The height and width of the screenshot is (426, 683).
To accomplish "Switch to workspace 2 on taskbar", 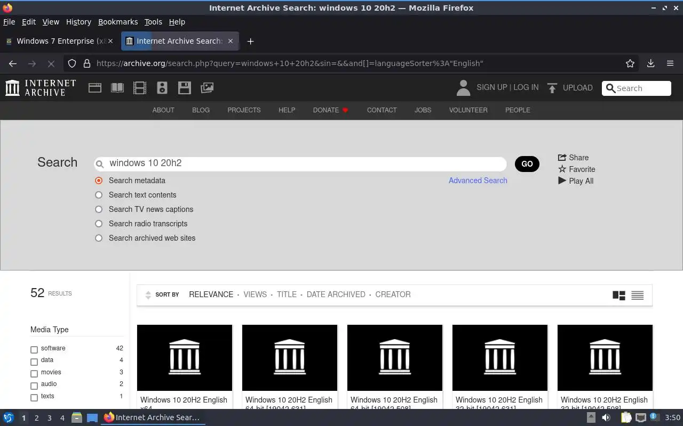I will 36,418.
